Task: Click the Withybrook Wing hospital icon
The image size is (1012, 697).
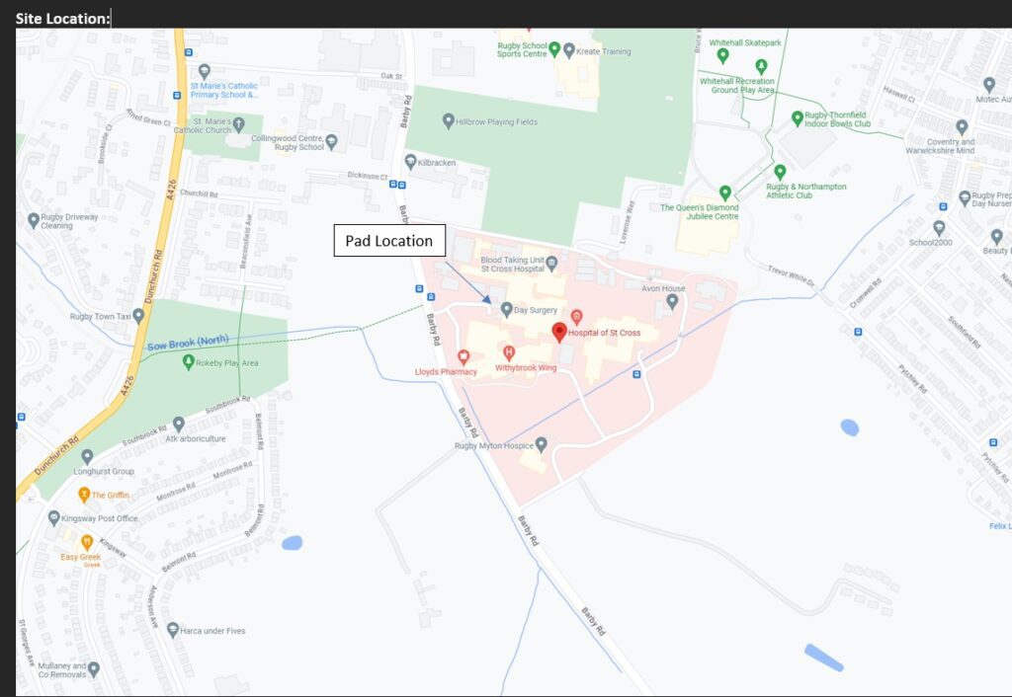Action: [x=509, y=352]
